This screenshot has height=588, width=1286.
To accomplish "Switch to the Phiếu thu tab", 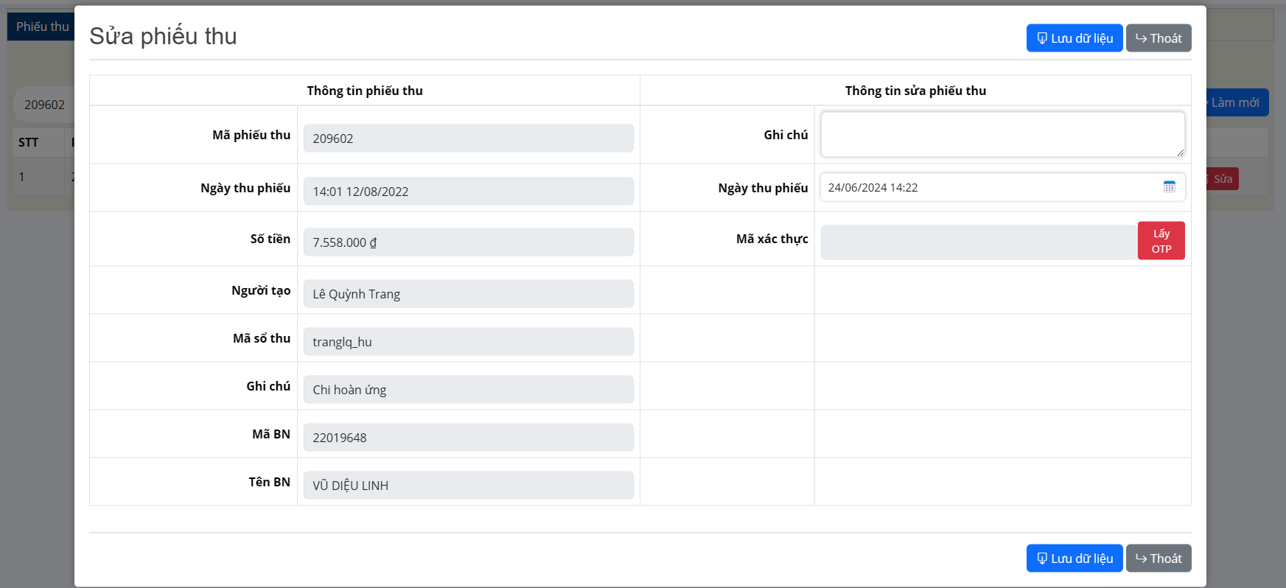I will [x=42, y=27].
